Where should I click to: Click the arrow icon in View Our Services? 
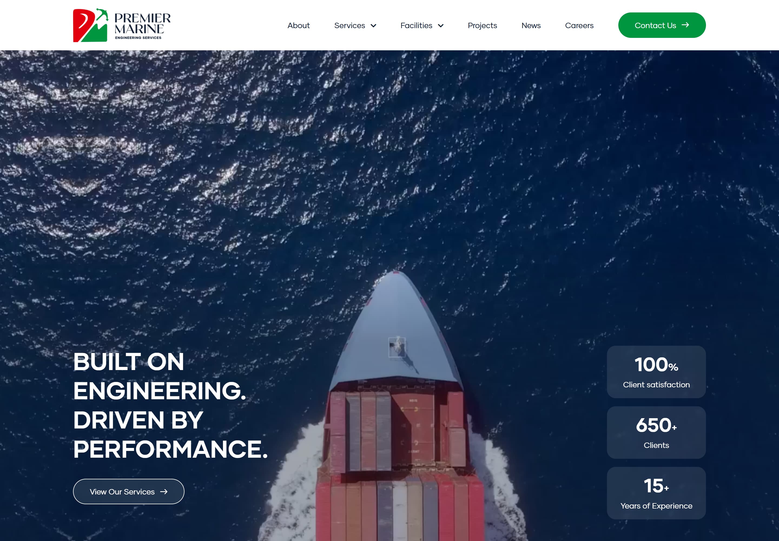coord(164,491)
